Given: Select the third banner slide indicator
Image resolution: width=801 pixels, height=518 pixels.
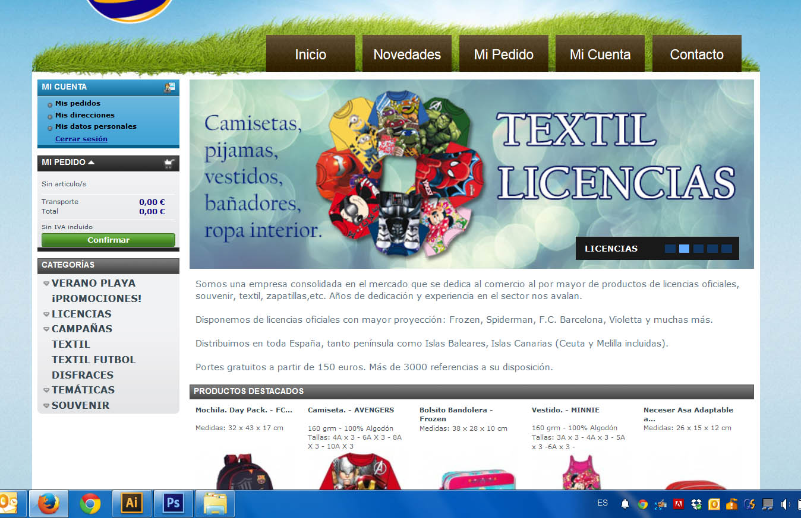Looking at the screenshot, I should (698, 249).
